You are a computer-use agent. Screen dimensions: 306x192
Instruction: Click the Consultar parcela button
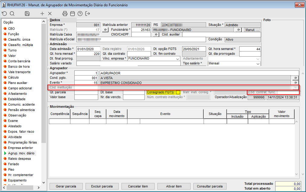click(x=210, y=186)
